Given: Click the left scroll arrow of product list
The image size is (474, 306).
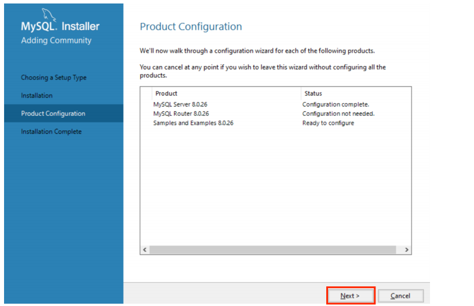Looking at the screenshot, I should [x=145, y=250].
